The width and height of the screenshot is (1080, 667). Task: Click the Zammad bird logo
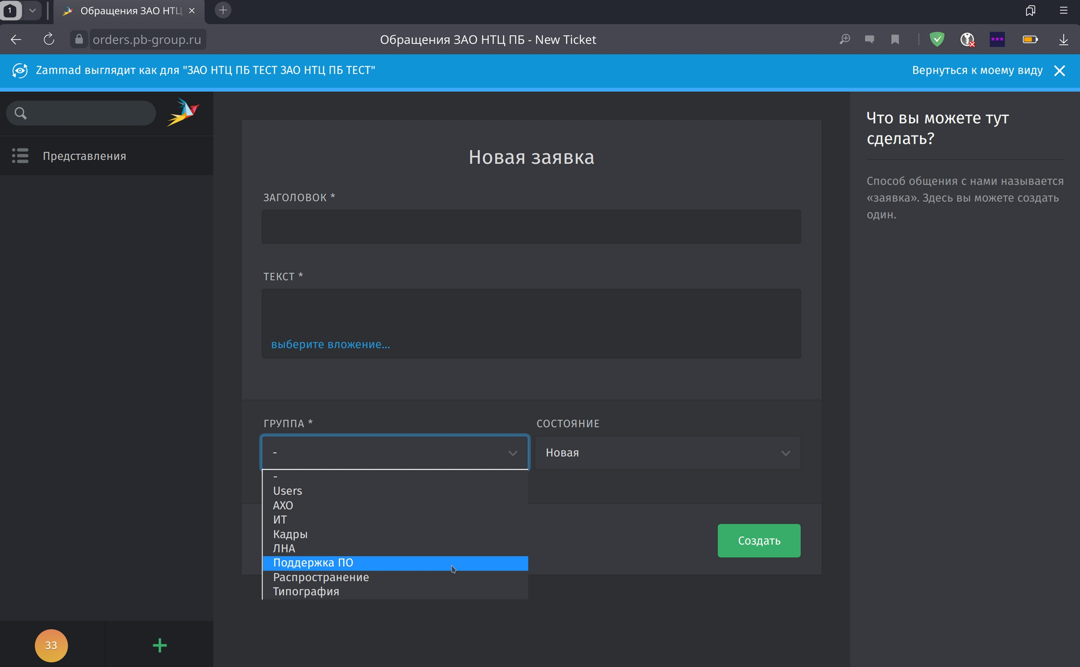[x=183, y=112]
